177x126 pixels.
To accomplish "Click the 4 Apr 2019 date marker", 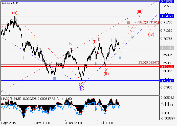I will point(8,123).
